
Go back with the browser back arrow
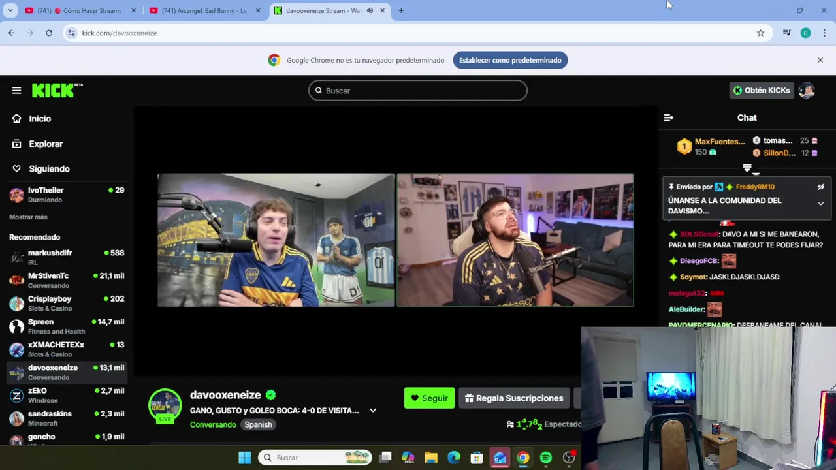[11, 33]
